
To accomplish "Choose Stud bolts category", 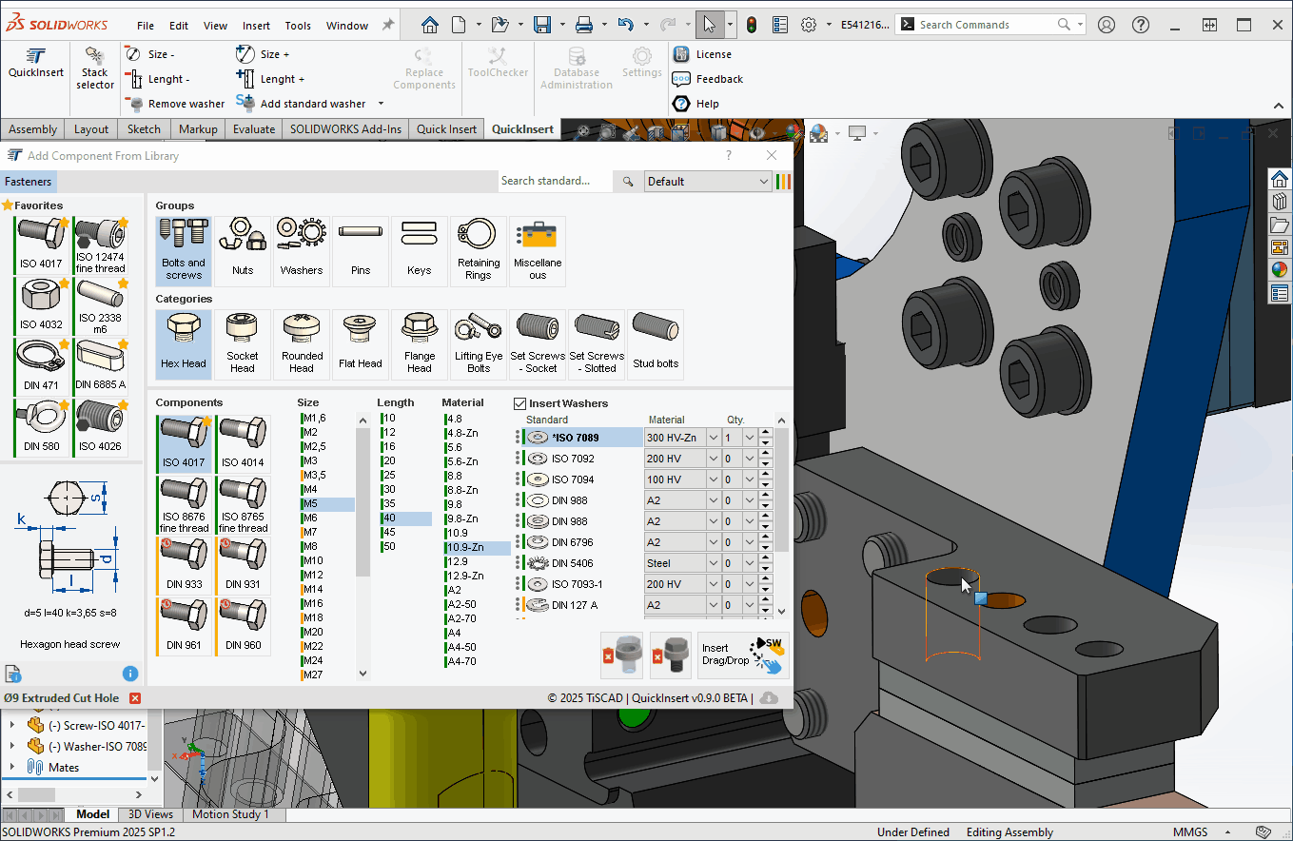I will point(656,344).
